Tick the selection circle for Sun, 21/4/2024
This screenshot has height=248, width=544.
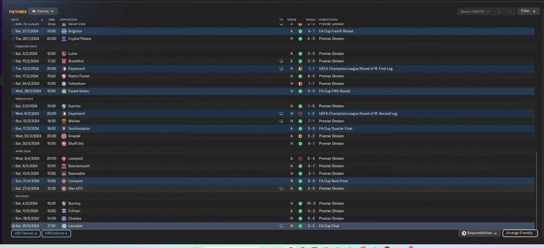pos(13,181)
